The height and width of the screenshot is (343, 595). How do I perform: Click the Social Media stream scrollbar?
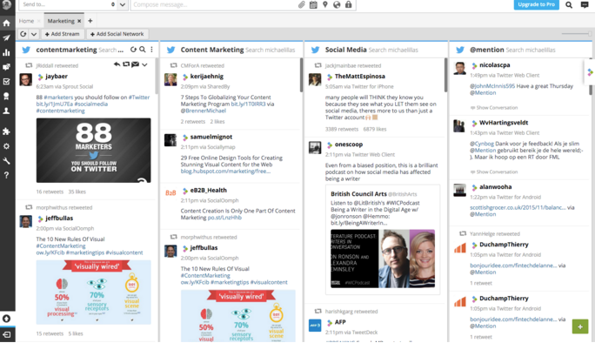pyautogui.click(x=446, y=75)
